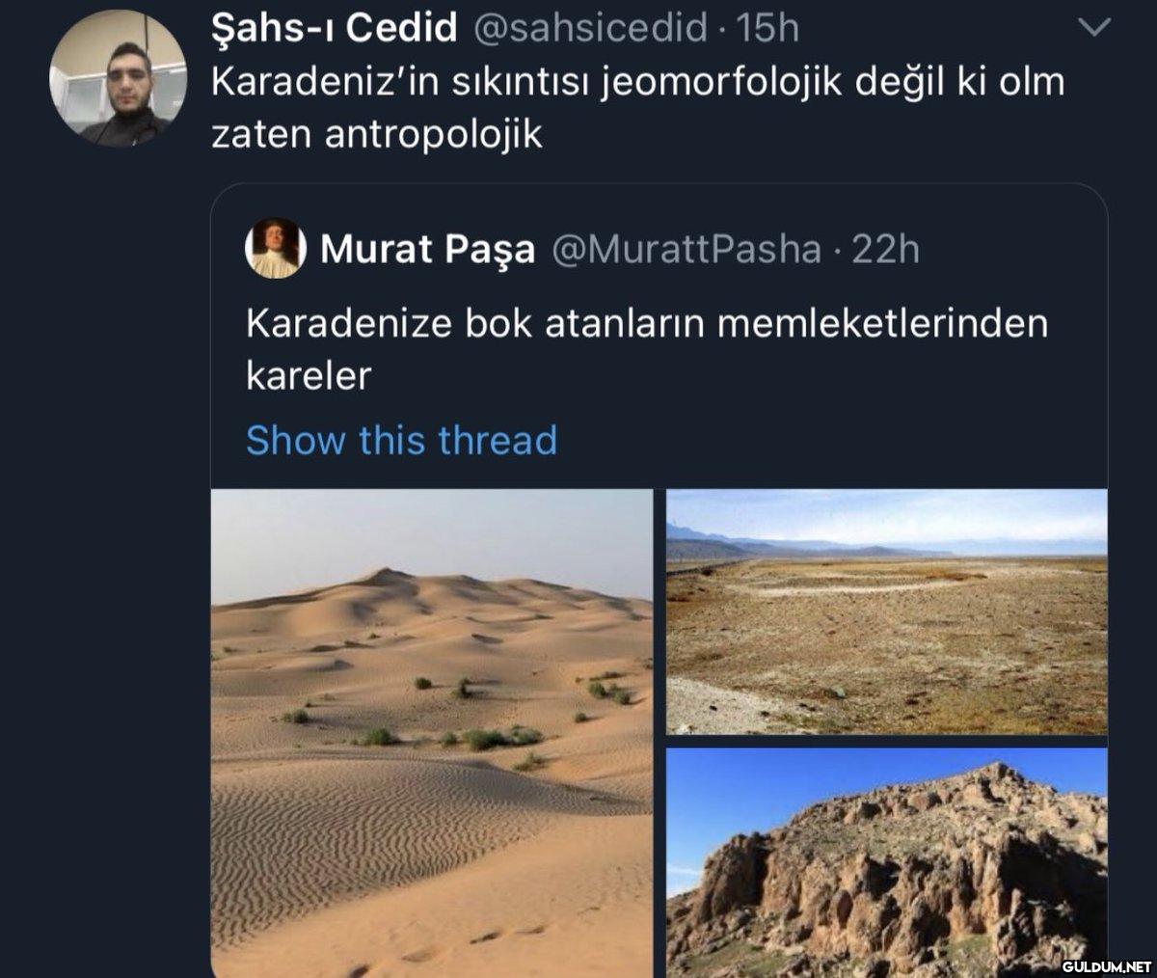
Task: Click the GULDUM.NET watermark
Action: (1107, 965)
